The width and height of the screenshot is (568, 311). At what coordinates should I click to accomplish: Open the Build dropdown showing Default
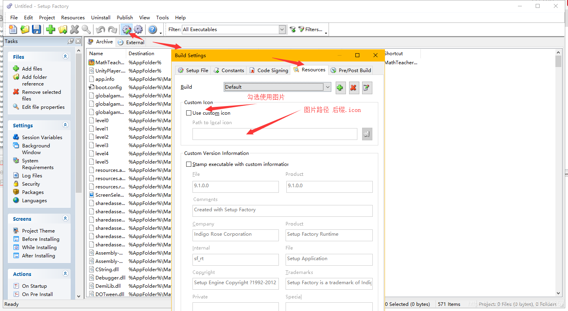(x=278, y=87)
